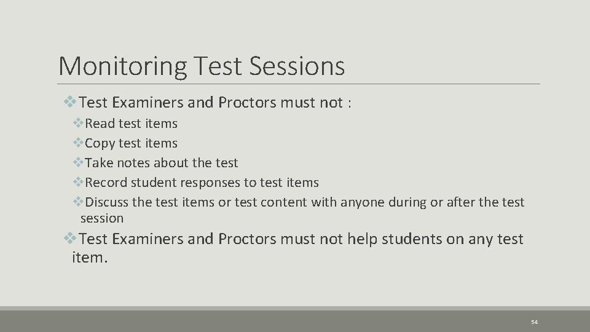Select the 'Take notes about the test' line

162,163
